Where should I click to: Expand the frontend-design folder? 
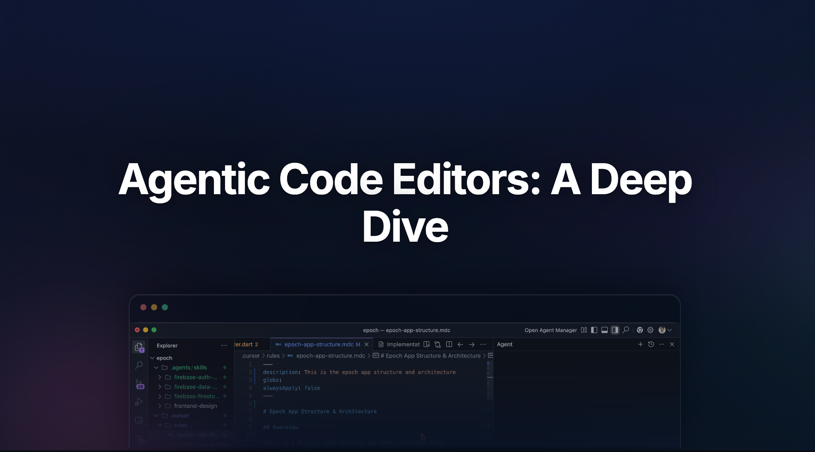coord(160,406)
